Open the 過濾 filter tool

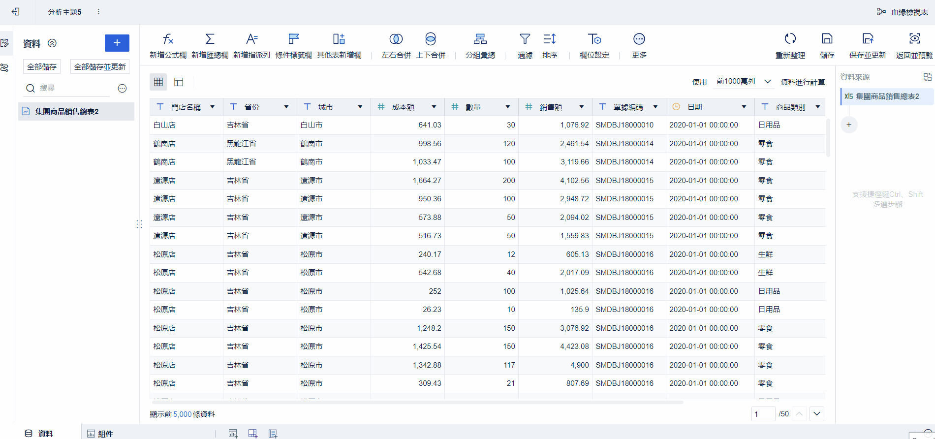pyautogui.click(x=525, y=45)
